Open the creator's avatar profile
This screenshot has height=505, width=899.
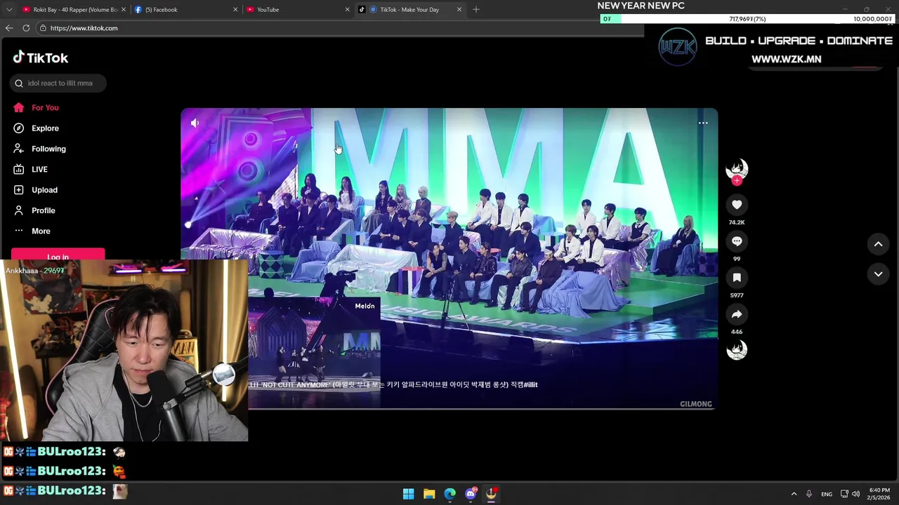coord(737,168)
